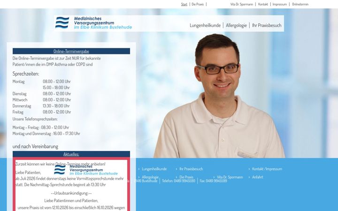The image size is (338, 211).
Task: Click Onlinetermin in the top bar
Action: 300,4
